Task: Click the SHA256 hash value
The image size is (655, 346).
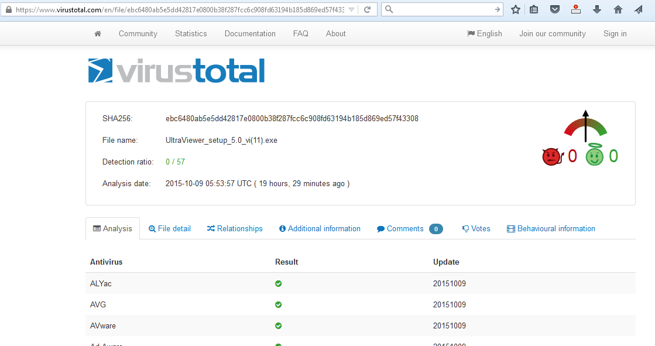Action: click(292, 119)
